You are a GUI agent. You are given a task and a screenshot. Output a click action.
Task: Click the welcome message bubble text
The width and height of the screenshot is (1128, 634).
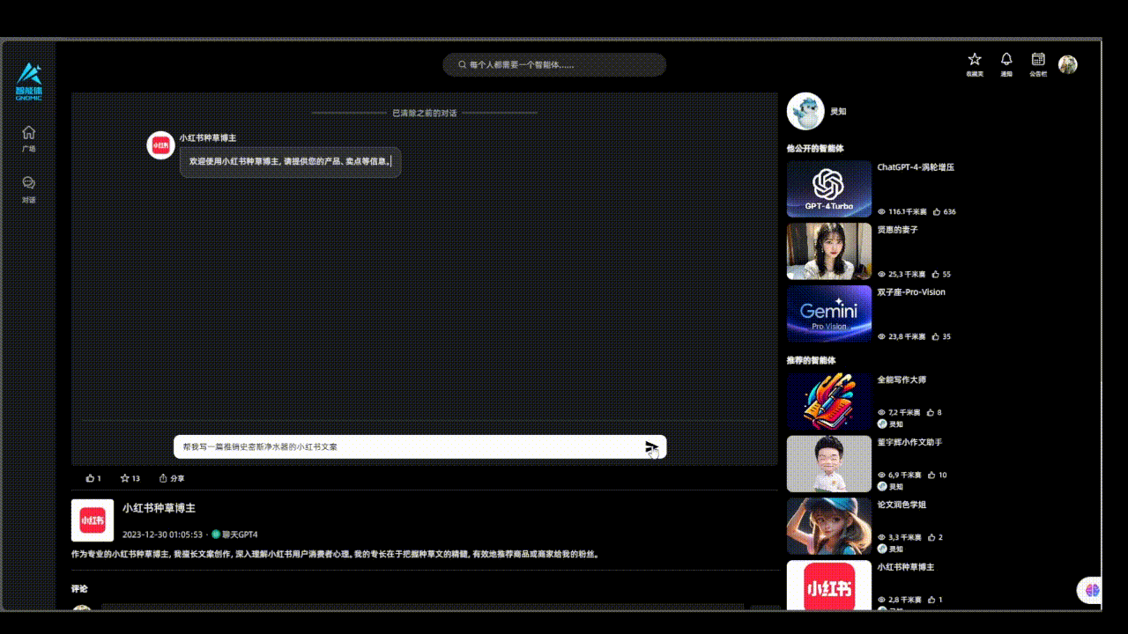click(x=290, y=162)
